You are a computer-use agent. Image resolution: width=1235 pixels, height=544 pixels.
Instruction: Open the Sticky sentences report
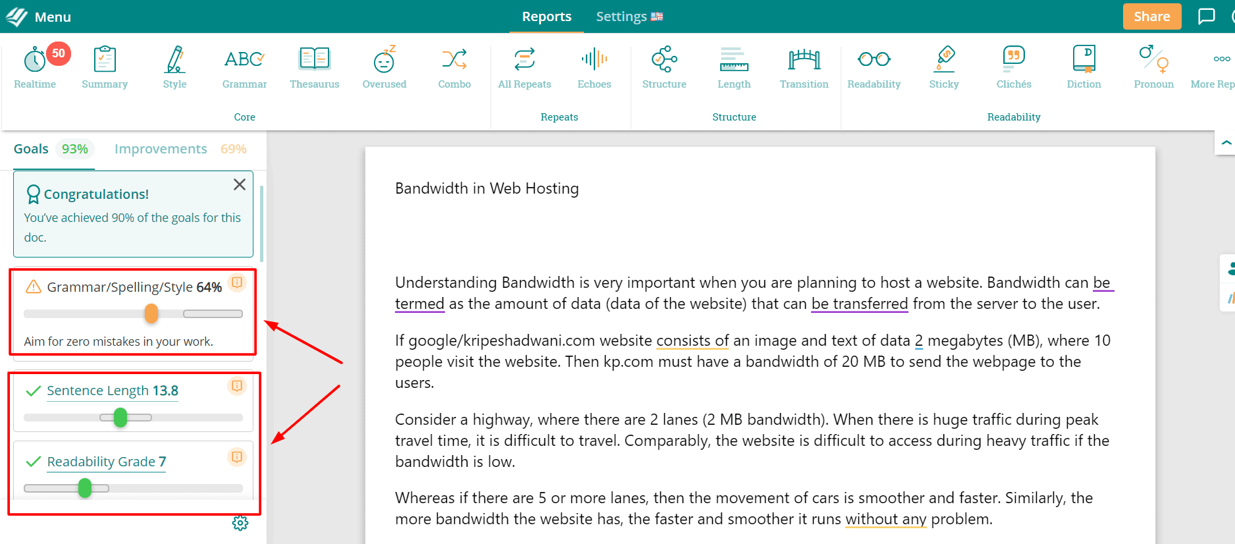point(944,67)
